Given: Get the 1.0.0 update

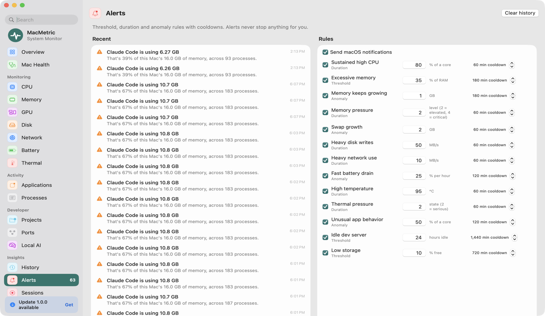Looking at the screenshot, I should [x=69, y=305].
